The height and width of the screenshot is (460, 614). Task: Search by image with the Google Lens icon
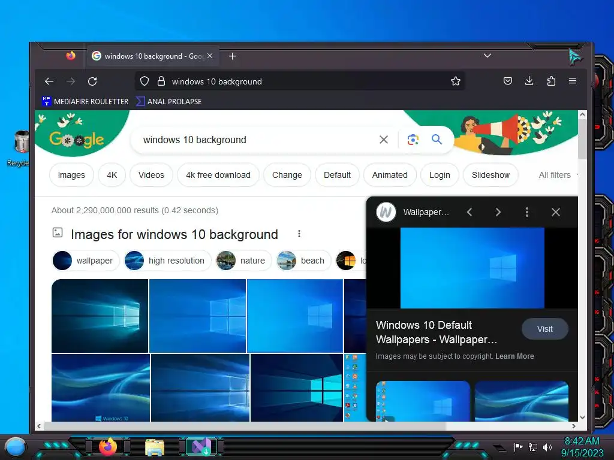tap(413, 140)
